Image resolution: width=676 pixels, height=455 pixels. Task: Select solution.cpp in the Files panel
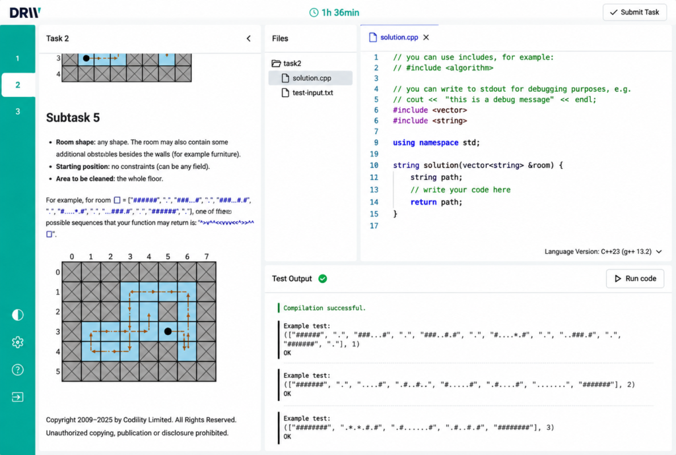point(310,78)
